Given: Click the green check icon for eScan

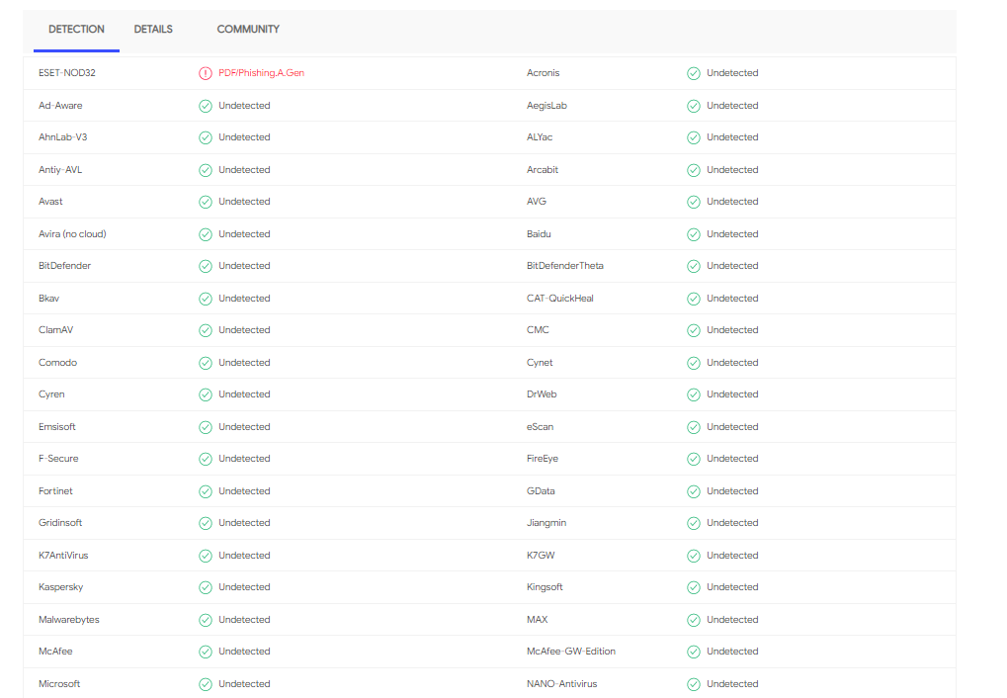Looking at the screenshot, I should [x=693, y=427].
